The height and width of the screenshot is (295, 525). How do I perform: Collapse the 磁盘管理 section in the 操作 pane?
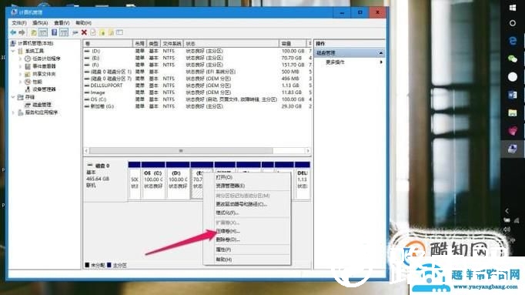coord(381,53)
